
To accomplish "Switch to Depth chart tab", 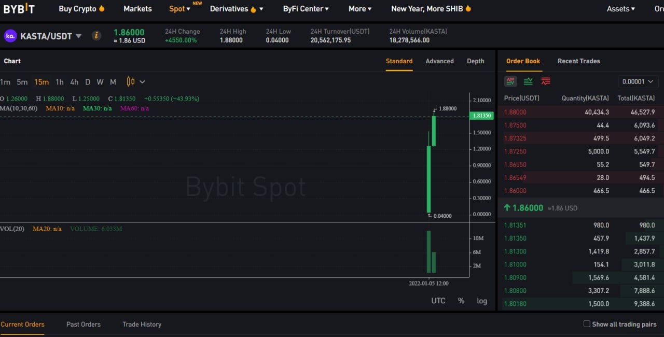I will (476, 61).
